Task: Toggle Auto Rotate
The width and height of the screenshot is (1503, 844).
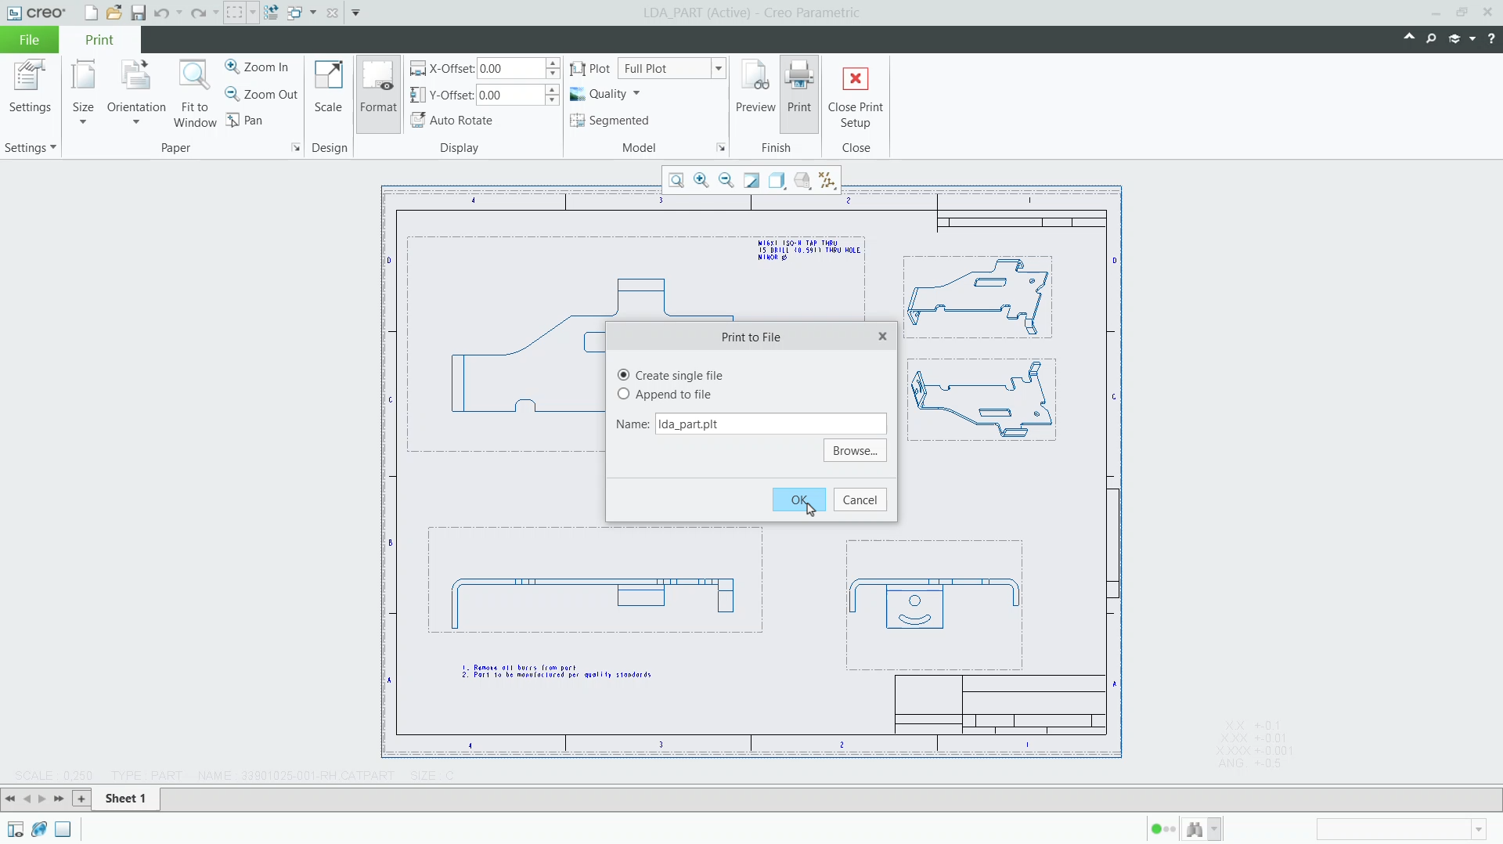Action: 452,120
